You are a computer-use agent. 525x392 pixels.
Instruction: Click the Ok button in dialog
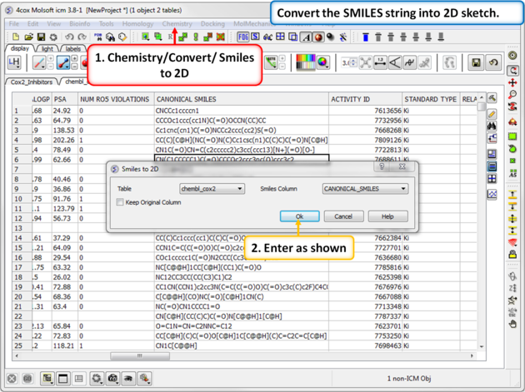pyautogui.click(x=299, y=216)
